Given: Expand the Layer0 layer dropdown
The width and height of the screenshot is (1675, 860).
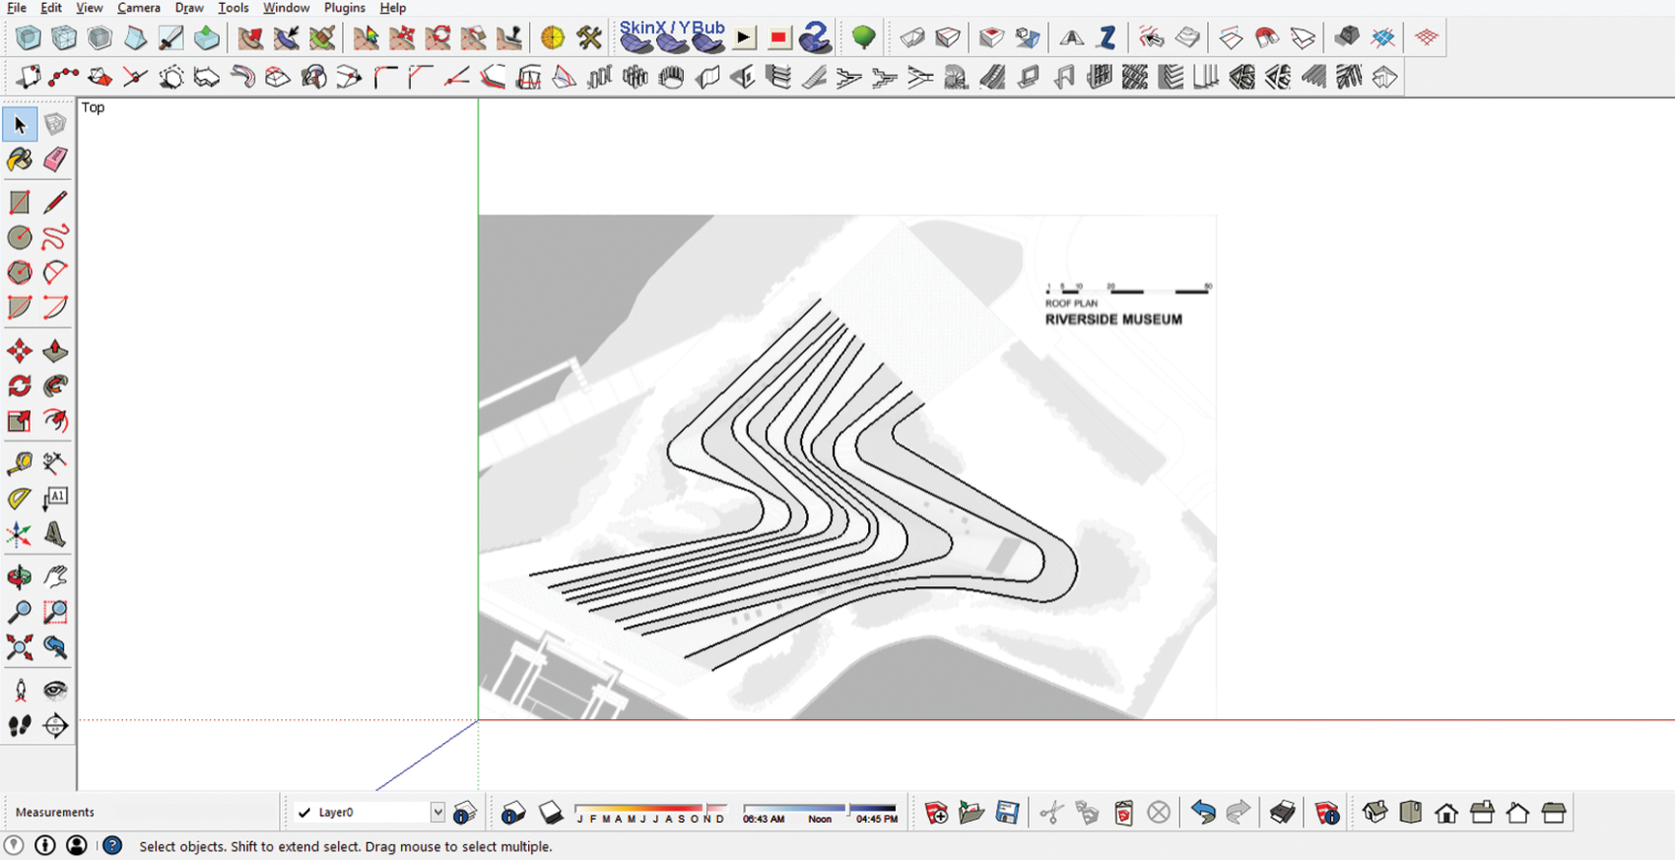Looking at the screenshot, I should click(x=436, y=813).
